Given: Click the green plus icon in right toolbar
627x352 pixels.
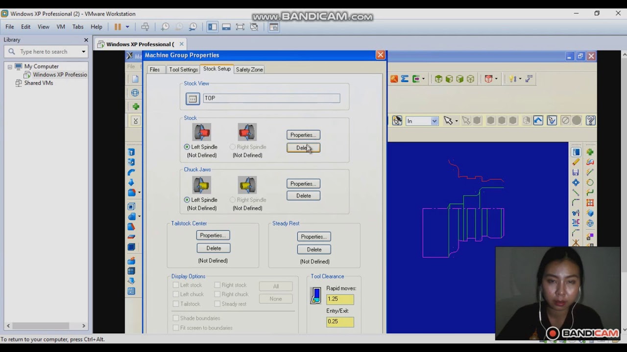Looking at the screenshot, I should (590, 152).
